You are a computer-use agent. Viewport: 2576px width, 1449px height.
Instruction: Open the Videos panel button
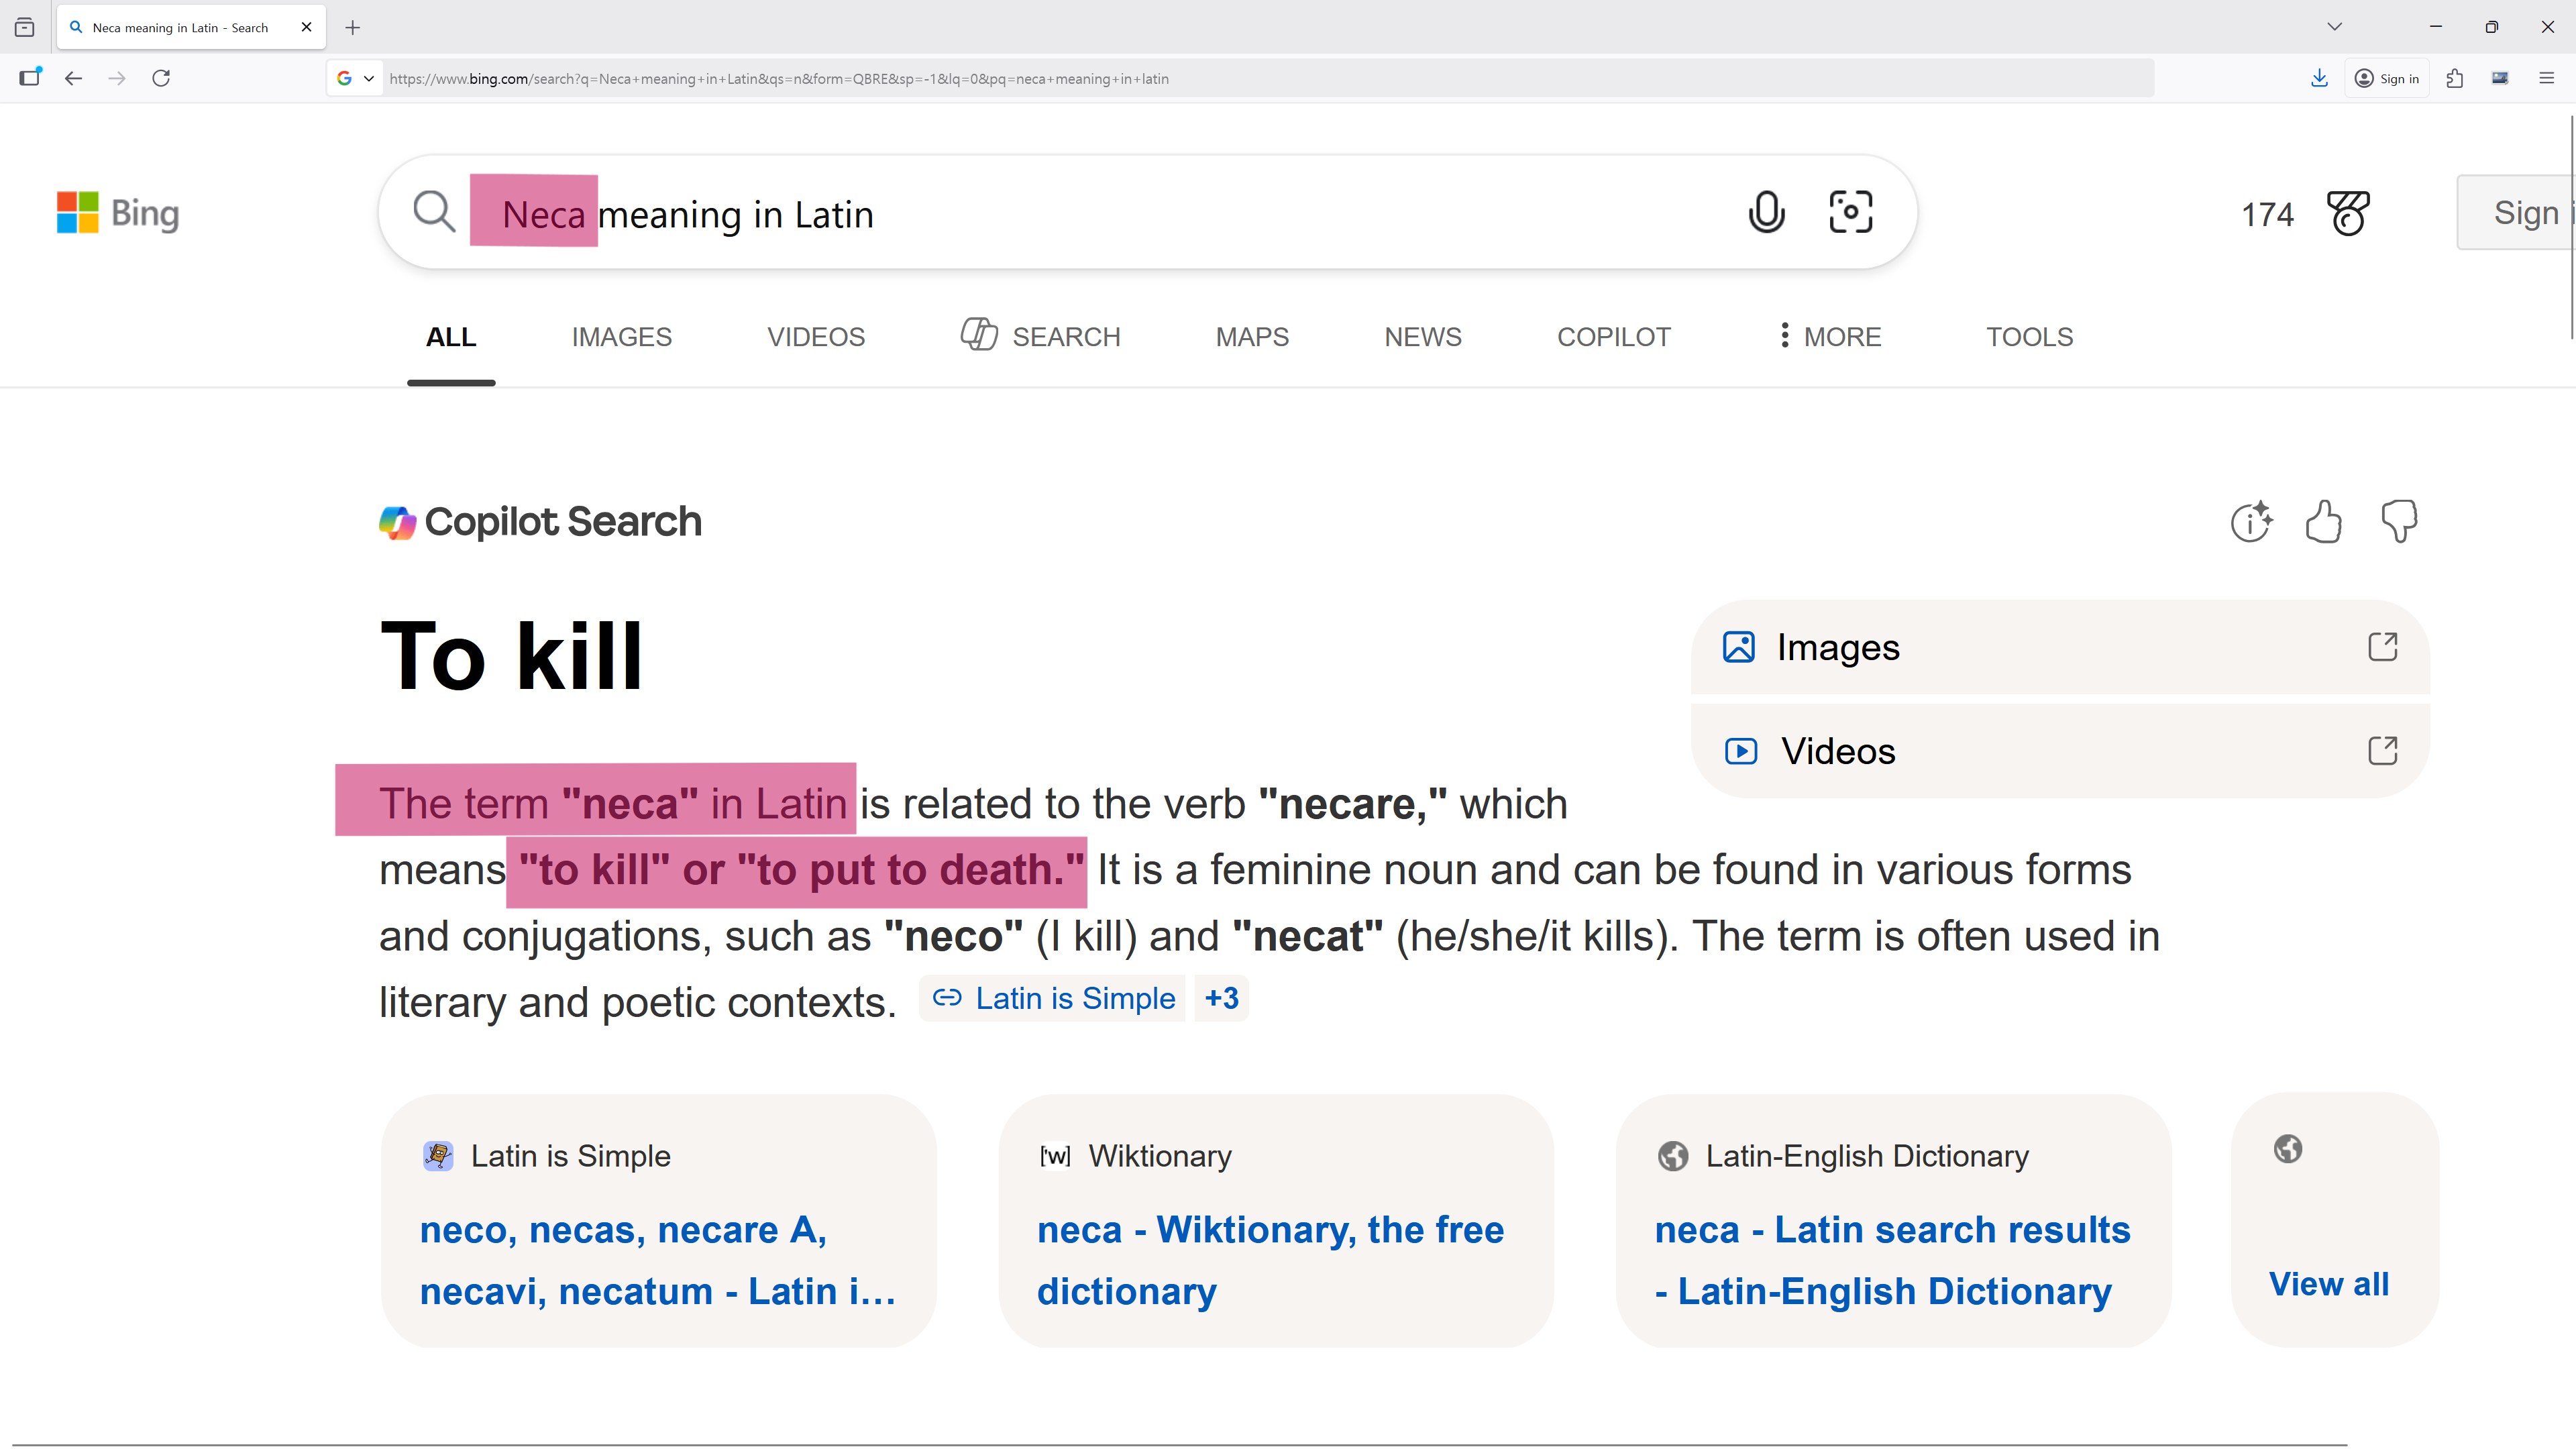[x=2059, y=751]
